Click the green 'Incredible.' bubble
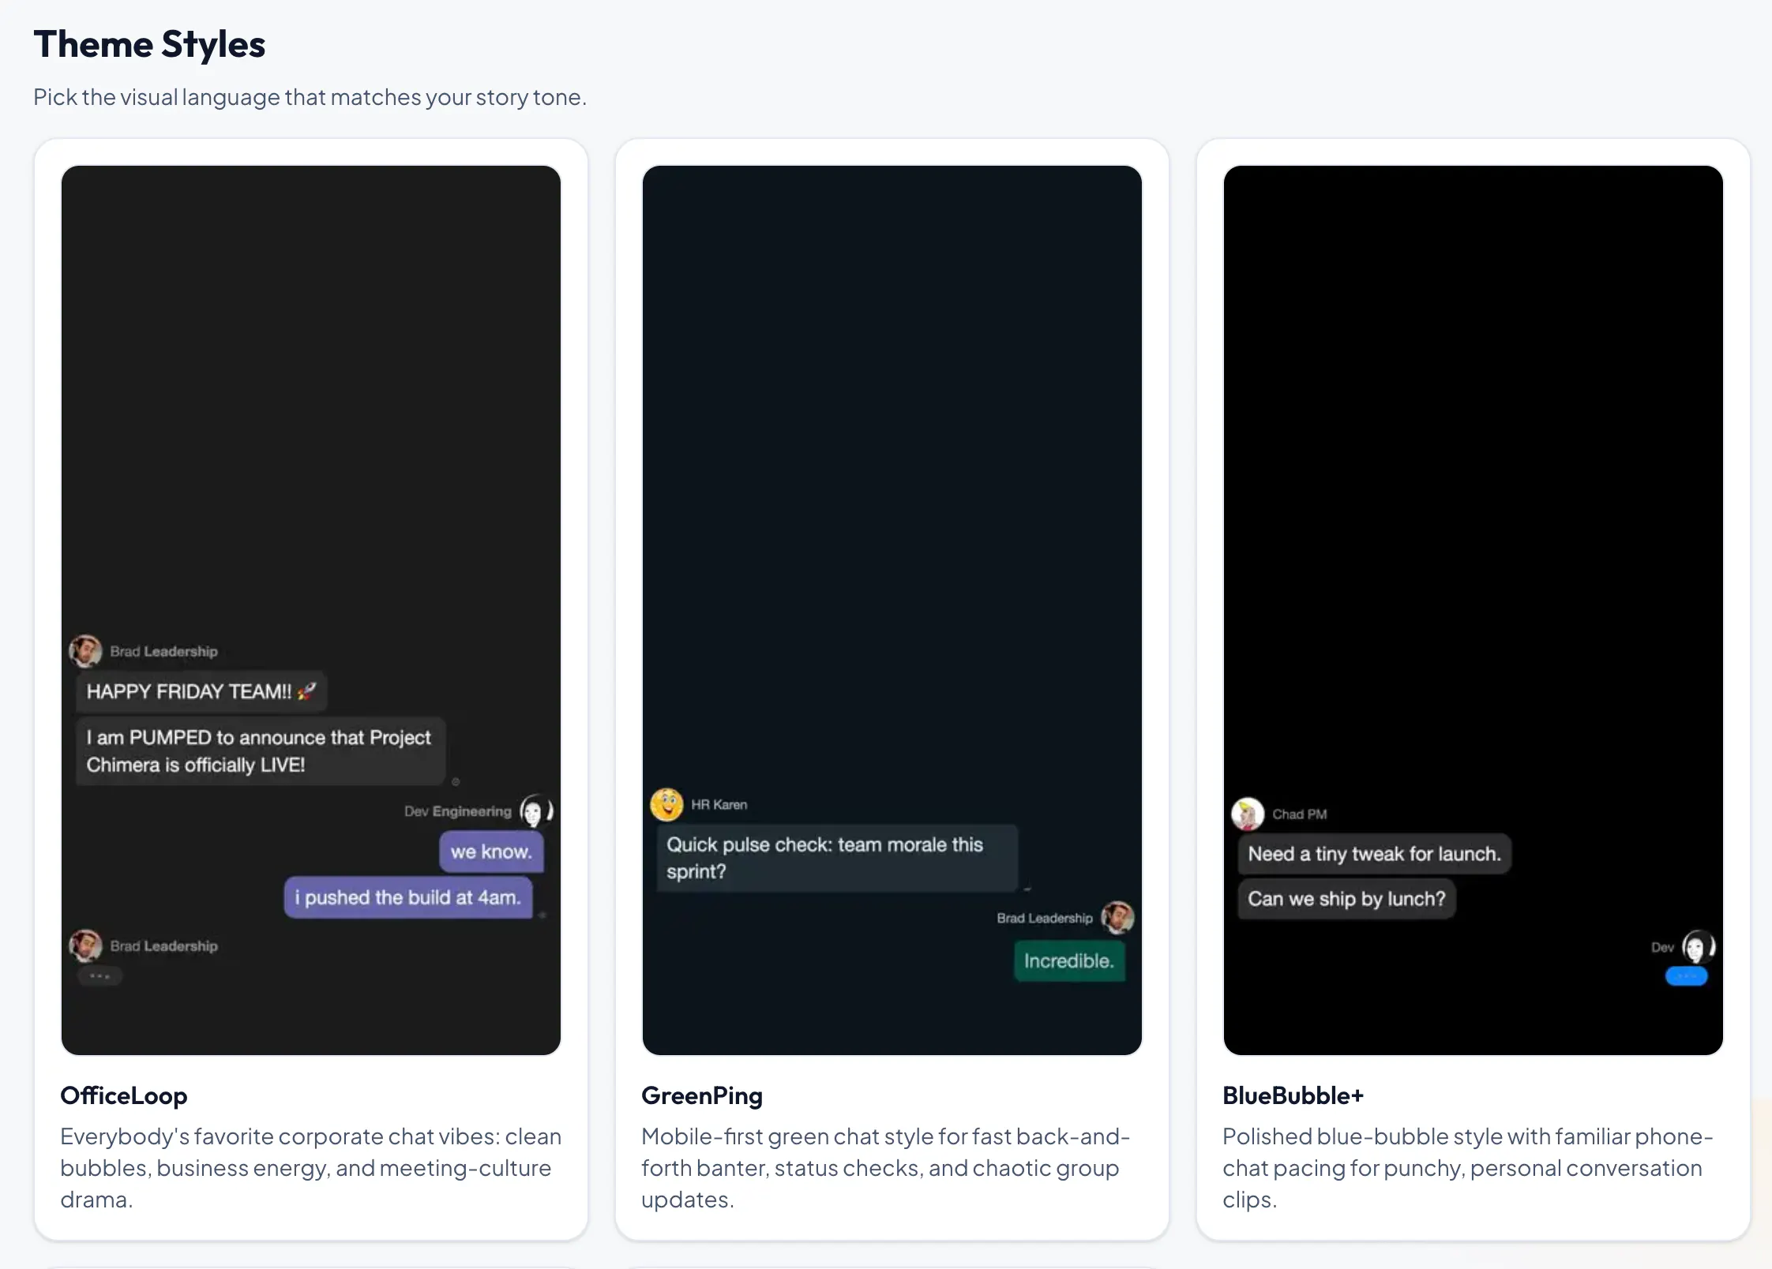This screenshot has height=1269, width=1772. 1069,960
